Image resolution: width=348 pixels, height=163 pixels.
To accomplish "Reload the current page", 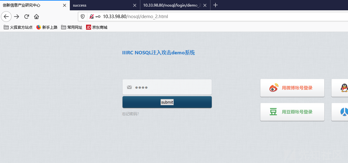I will pos(27,17).
